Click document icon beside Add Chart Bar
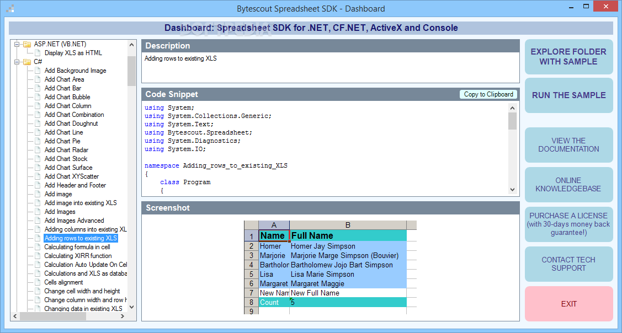Screen dimensions: 622x333 [38, 88]
